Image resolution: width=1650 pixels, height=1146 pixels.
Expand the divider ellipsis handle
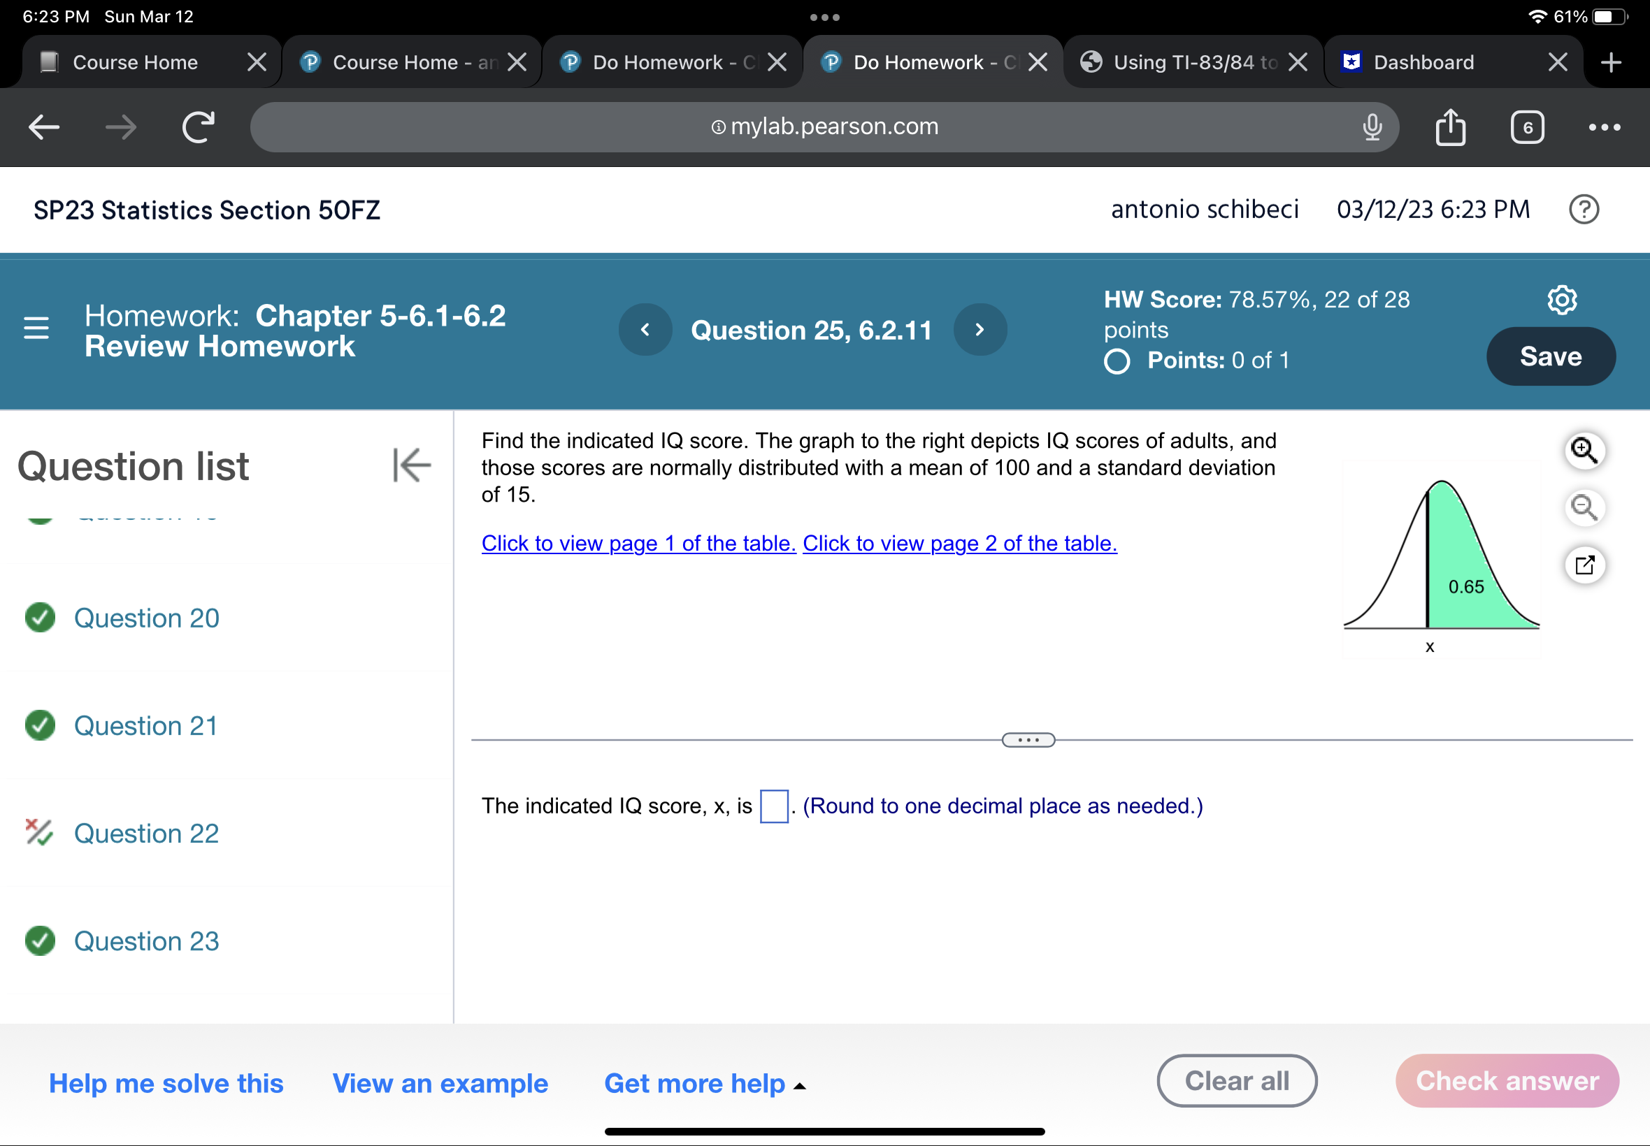(1028, 739)
